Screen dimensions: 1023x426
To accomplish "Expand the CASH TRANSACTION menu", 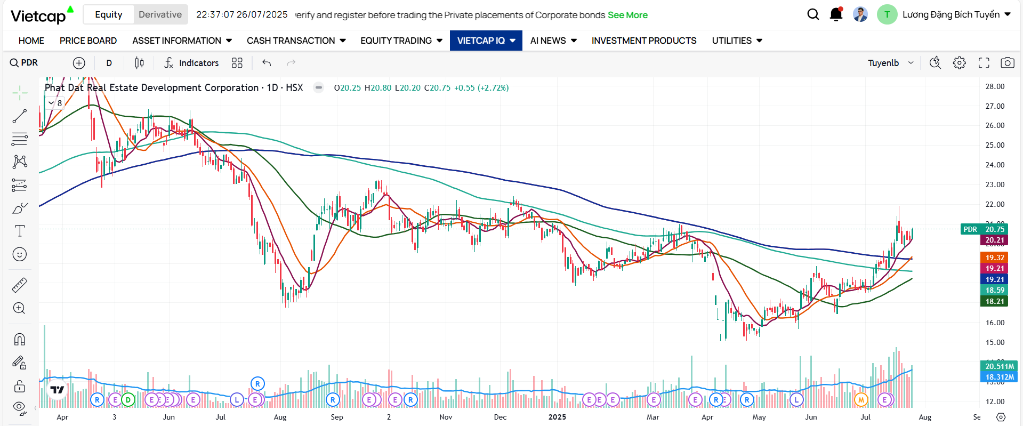I will [296, 41].
